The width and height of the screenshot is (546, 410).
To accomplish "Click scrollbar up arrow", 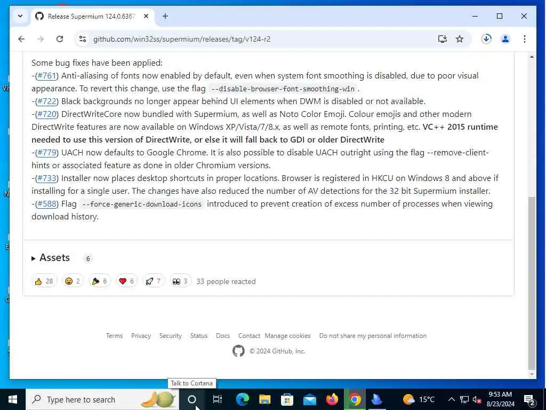I will click(532, 57).
